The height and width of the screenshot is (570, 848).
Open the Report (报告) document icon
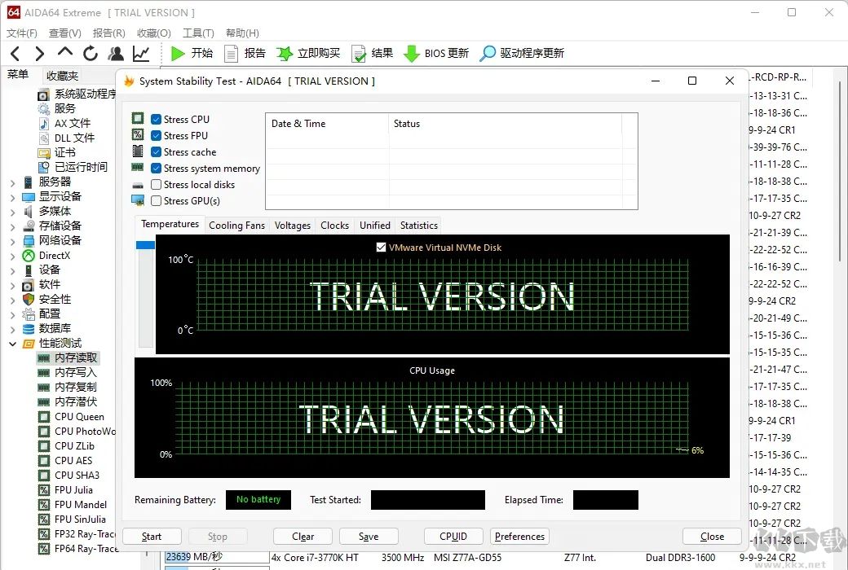231,54
